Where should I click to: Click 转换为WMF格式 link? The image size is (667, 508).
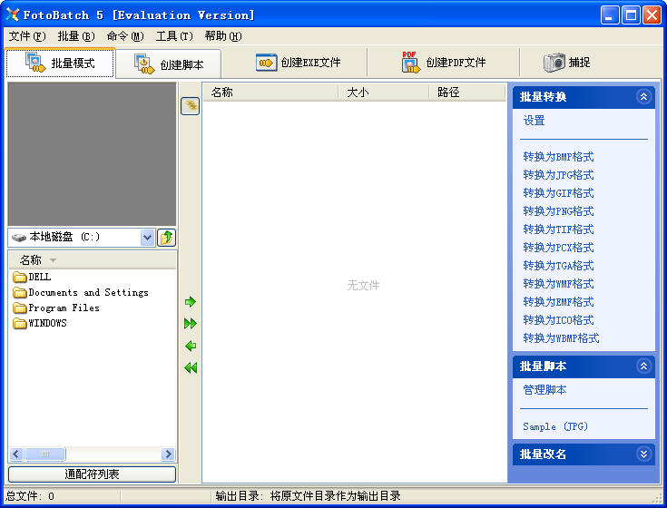tap(558, 284)
